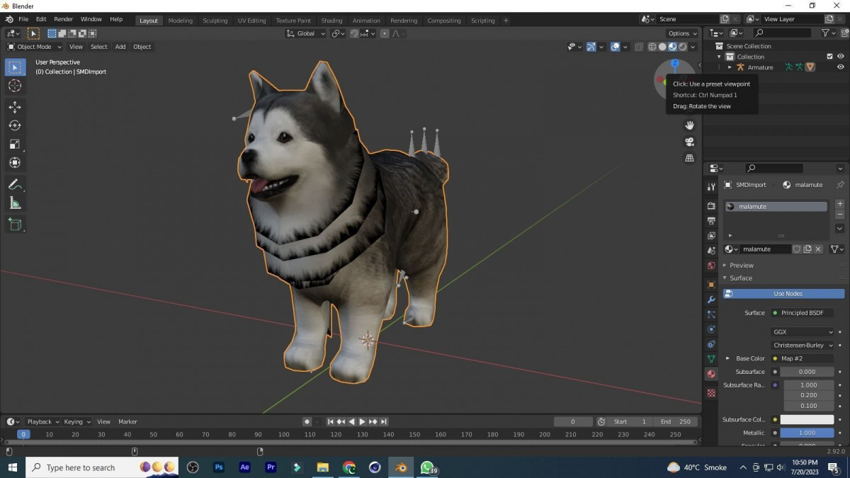Click the Options button in header
The image size is (850, 478).
(x=682, y=33)
